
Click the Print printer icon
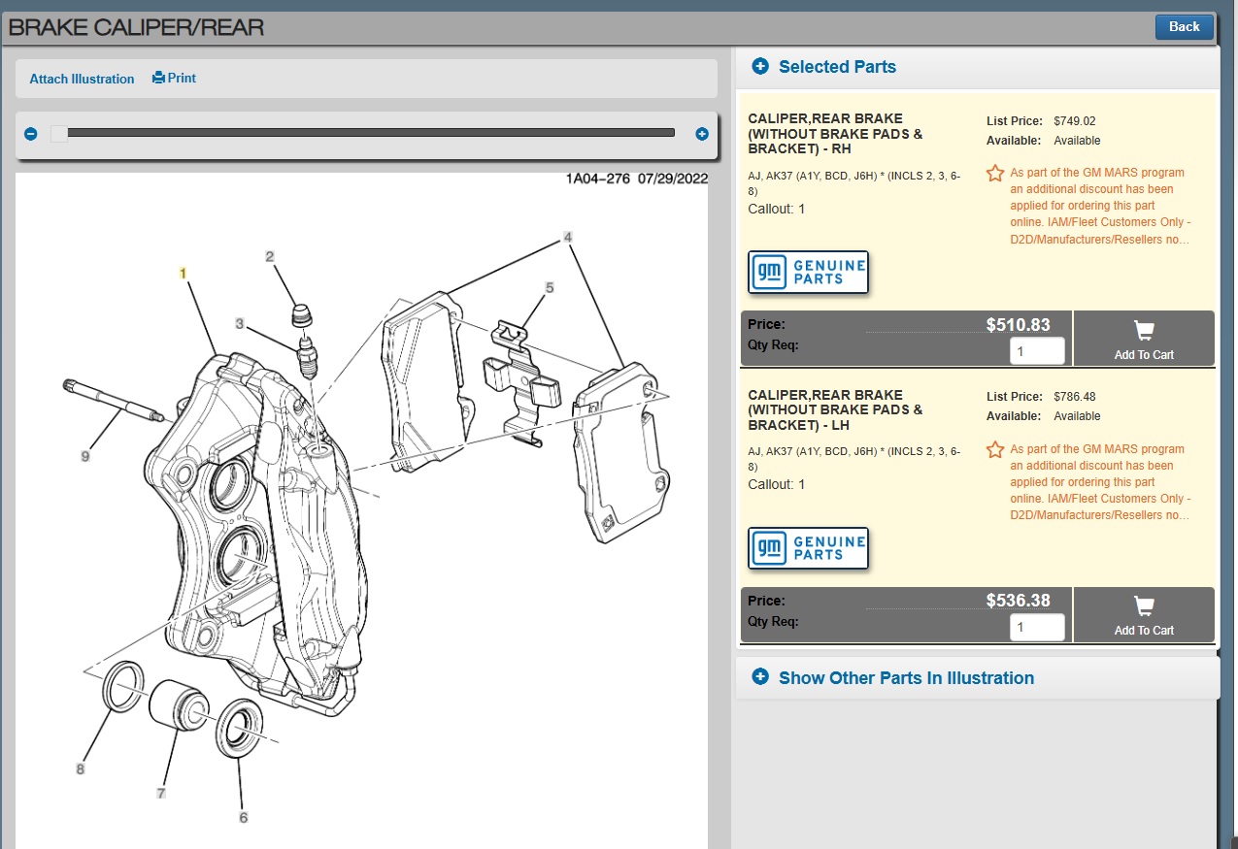click(159, 79)
